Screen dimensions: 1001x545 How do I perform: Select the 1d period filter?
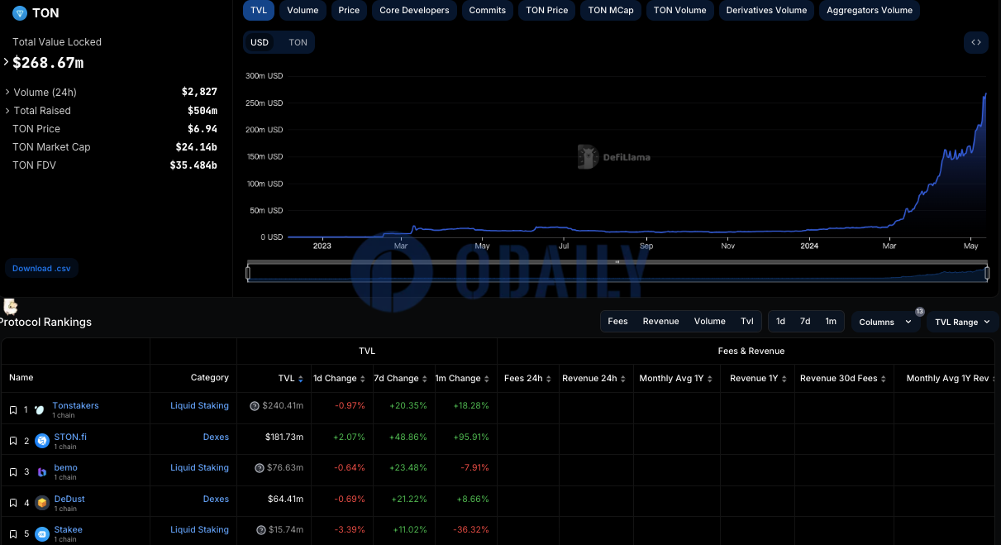tap(780, 322)
